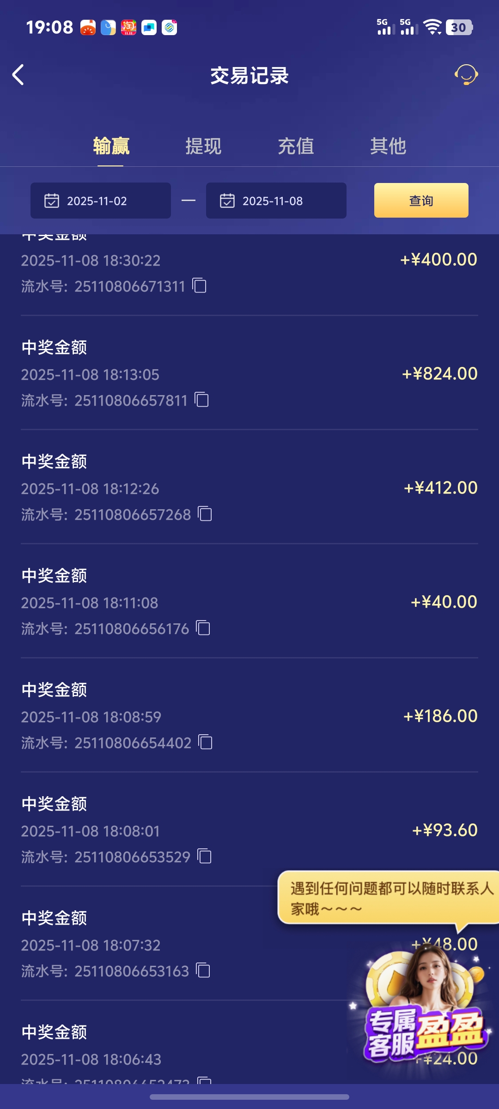The image size is (499, 1109).
Task: Copy serial number 25110806653529
Action: click(205, 857)
